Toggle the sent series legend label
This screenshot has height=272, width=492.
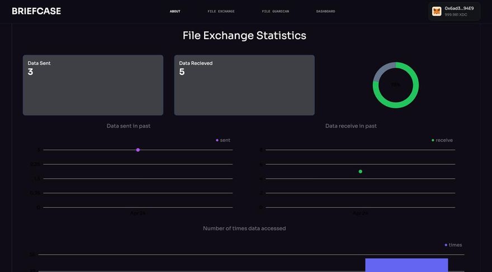pyautogui.click(x=225, y=140)
